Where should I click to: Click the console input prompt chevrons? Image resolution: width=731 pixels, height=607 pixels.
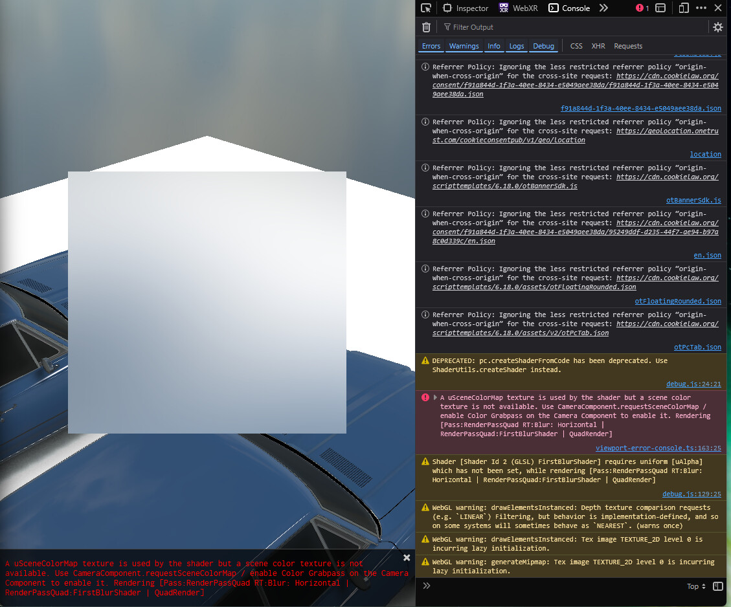tap(426, 586)
